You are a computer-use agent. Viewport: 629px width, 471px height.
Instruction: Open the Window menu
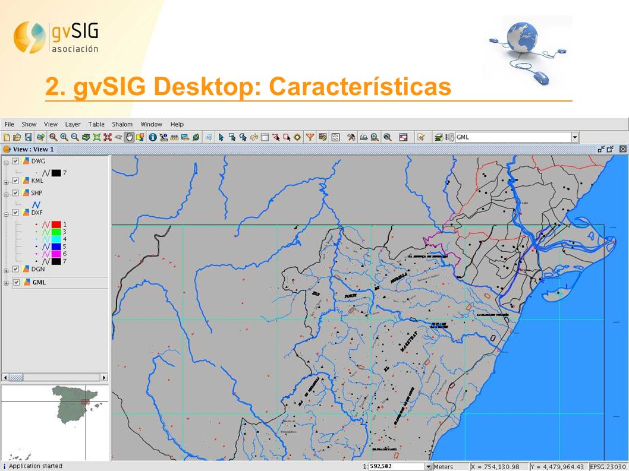151,124
